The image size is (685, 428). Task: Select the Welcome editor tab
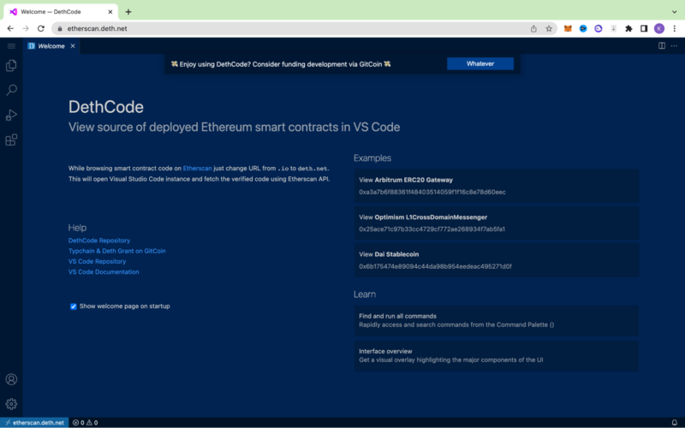tap(50, 46)
